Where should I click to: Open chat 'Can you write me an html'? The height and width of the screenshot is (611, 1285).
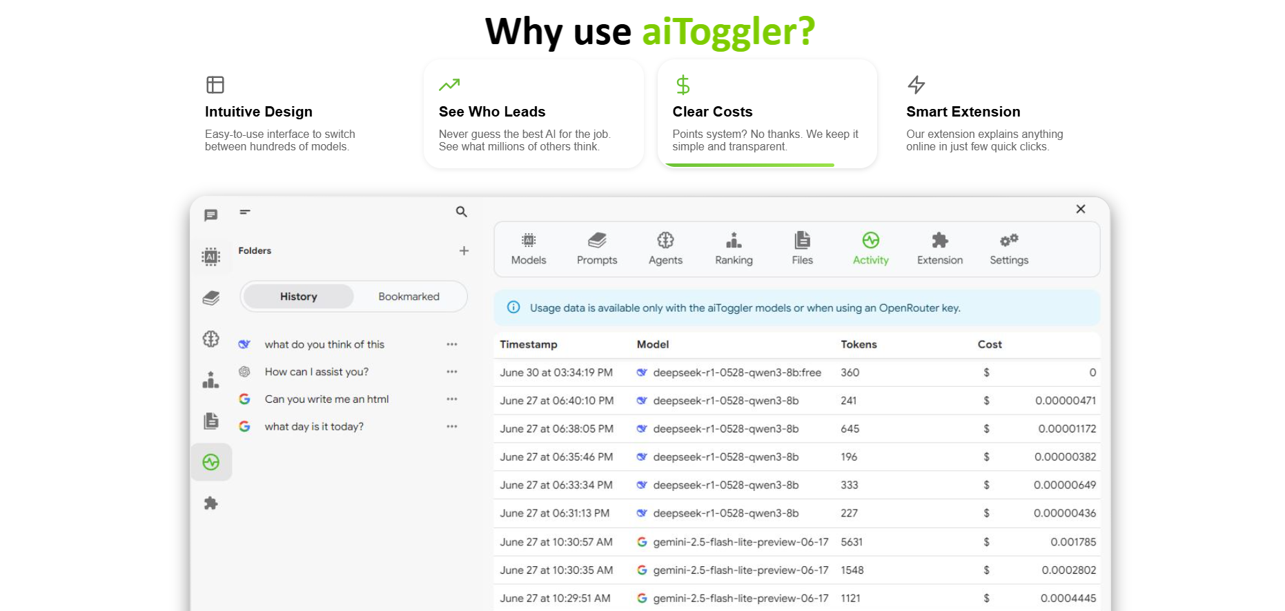327,399
